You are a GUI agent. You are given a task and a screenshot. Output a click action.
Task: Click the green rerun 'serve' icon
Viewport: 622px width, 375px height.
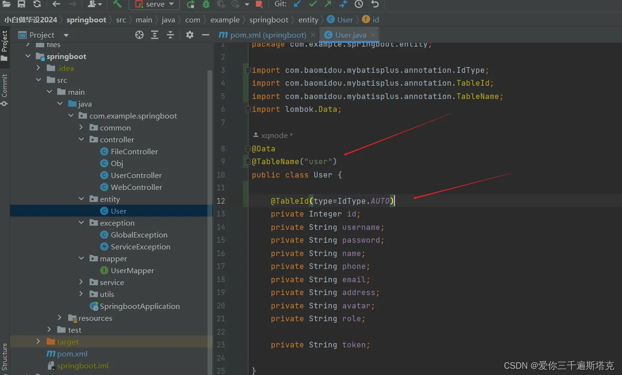coord(190,4)
